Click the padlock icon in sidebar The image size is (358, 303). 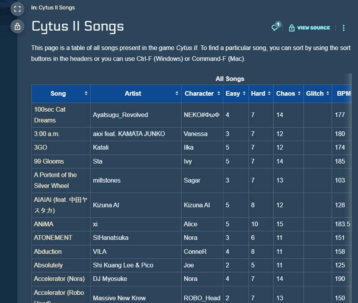tap(17, 27)
